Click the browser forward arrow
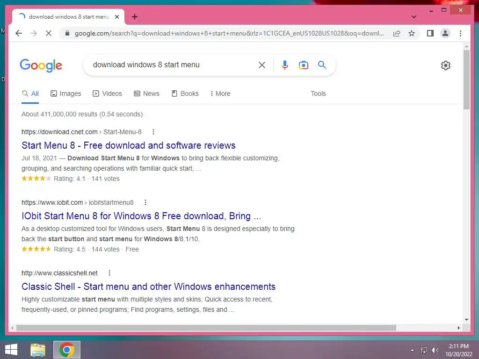 tap(34, 33)
